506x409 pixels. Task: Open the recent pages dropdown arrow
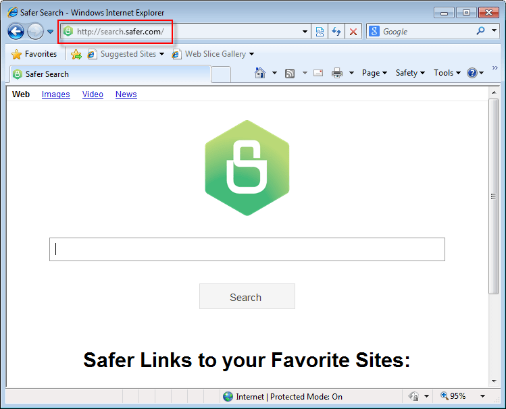(51, 32)
